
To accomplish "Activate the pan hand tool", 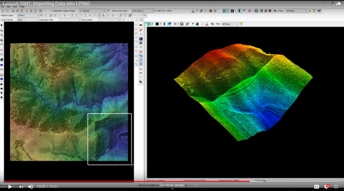I will (x=2, y=45).
